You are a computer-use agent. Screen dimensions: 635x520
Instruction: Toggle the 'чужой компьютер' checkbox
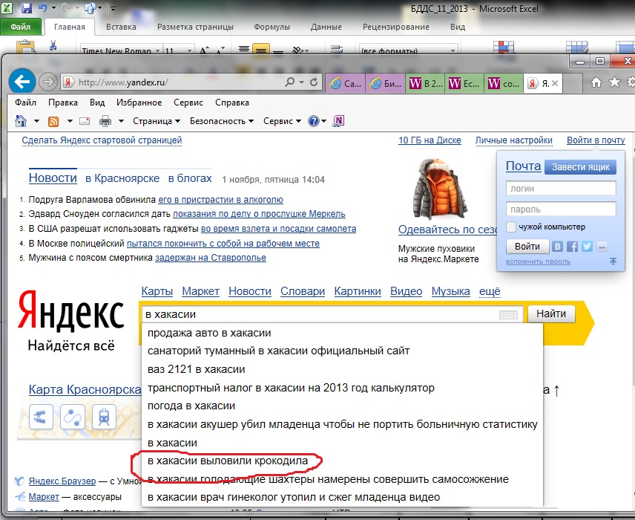point(511,227)
